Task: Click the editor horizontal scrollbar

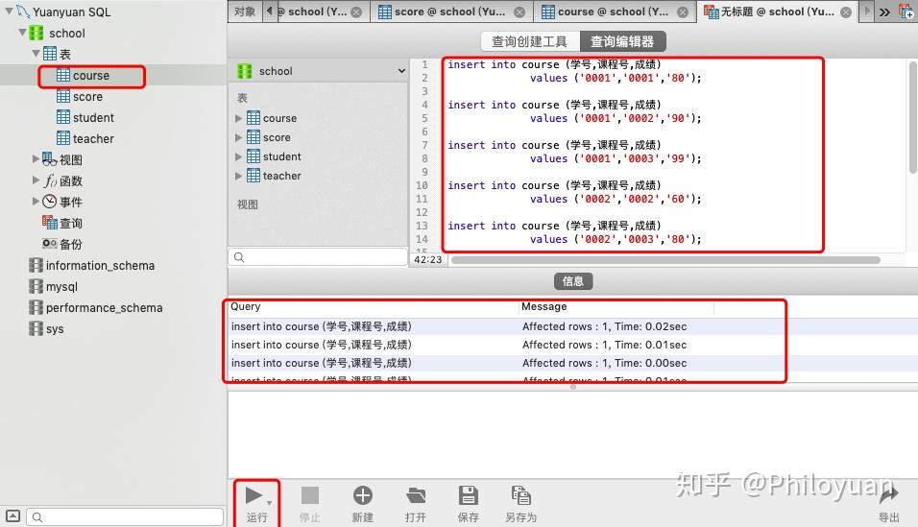Action: tap(665, 260)
